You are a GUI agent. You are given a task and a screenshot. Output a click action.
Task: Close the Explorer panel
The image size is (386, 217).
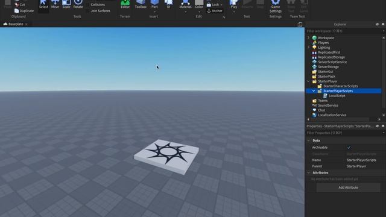383,24
